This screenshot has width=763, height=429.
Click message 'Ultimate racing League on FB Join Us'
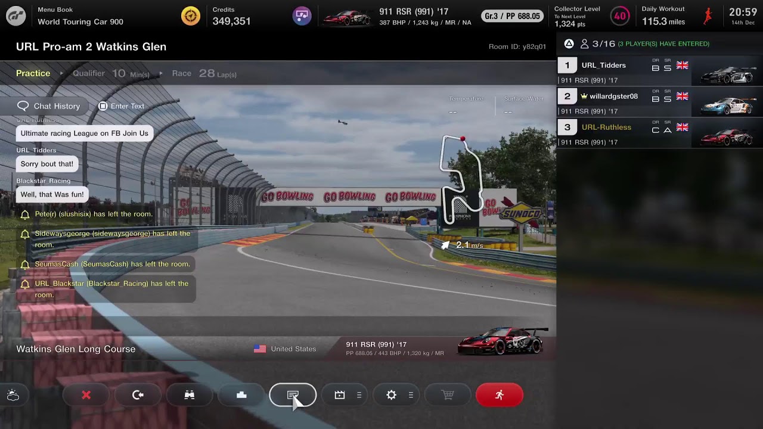coord(85,133)
